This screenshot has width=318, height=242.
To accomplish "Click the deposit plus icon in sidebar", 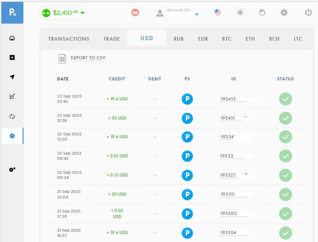I will click(12, 57).
